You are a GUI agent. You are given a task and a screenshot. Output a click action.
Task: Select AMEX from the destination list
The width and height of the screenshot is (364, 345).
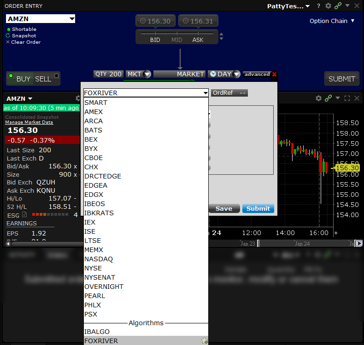click(x=146, y=112)
